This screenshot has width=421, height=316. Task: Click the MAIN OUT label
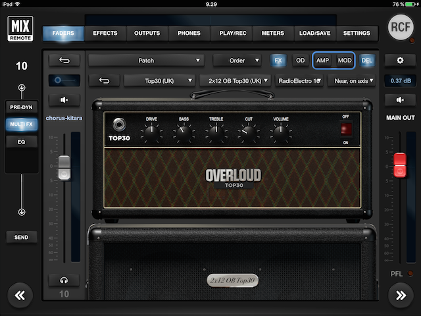pyautogui.click(x=401, y=118)
